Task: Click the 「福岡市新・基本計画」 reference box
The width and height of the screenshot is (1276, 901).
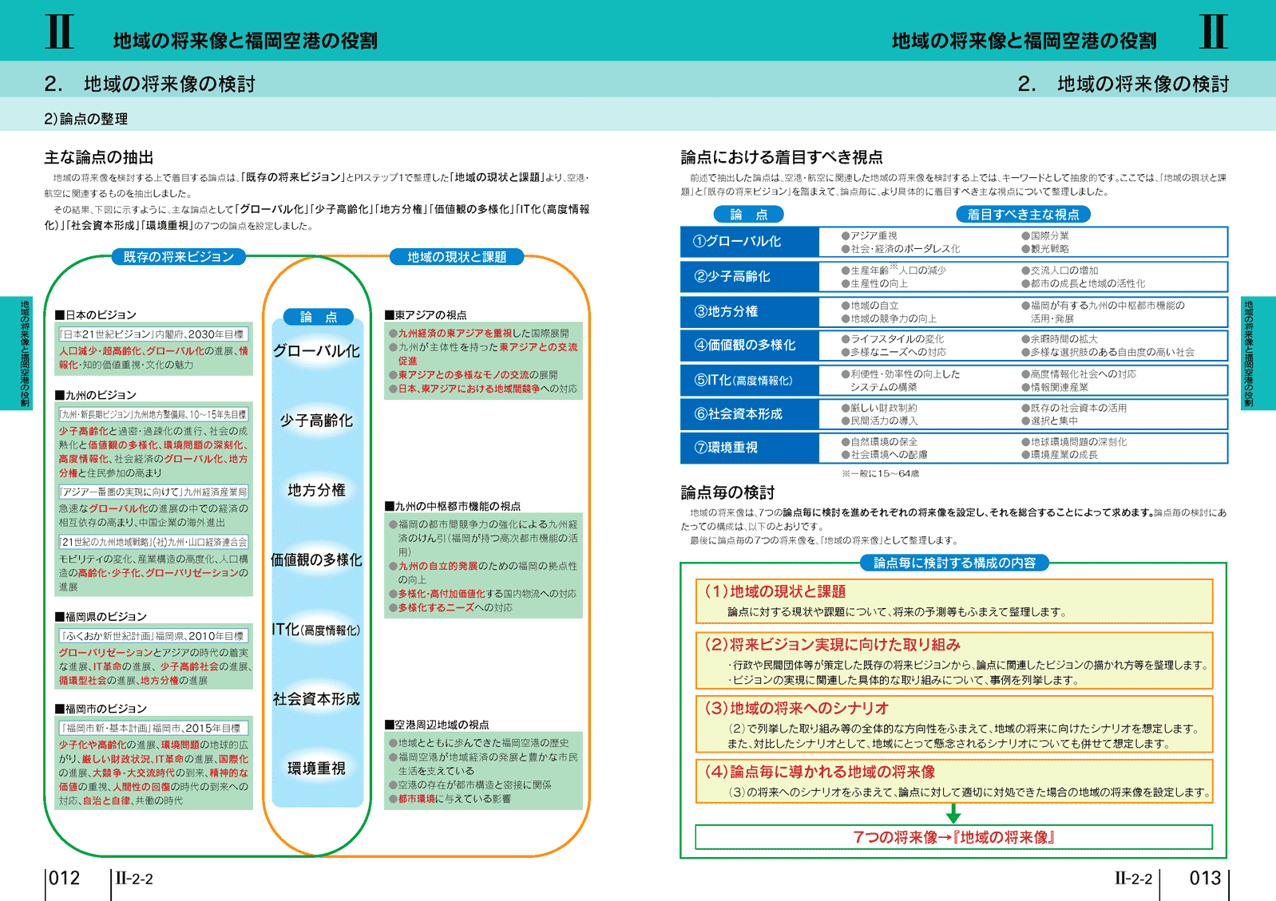Action: tap(153, 728)
